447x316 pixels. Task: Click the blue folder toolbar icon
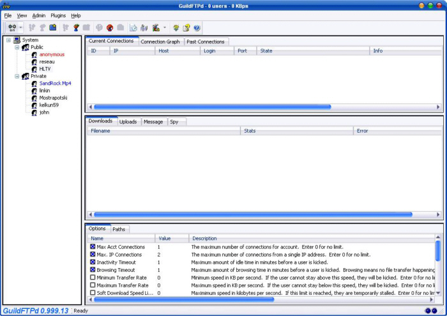(53, 27)
